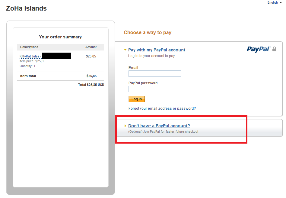286x198 pixels.
Task: Click the padlock security icon
Action: click(x=275, y=49)
